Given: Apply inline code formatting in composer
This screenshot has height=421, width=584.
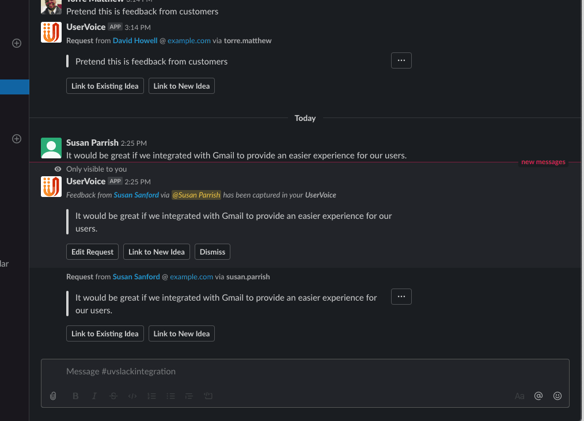Looking at the screenshot, I should (132, 396).
